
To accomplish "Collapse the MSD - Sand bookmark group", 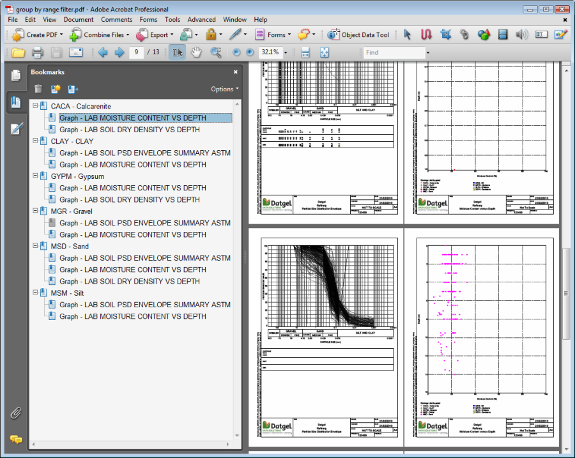I will [x=36, y=247].
